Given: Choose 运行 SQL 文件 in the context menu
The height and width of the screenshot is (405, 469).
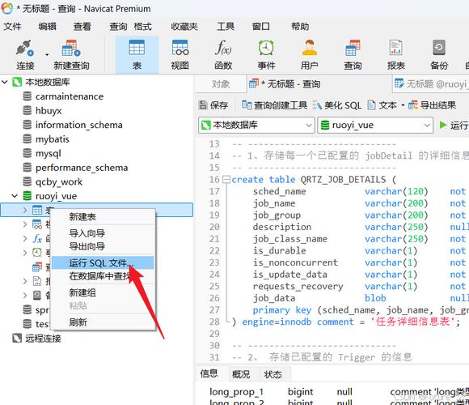Looking at the screenshot, I should (x=103, y=263).
